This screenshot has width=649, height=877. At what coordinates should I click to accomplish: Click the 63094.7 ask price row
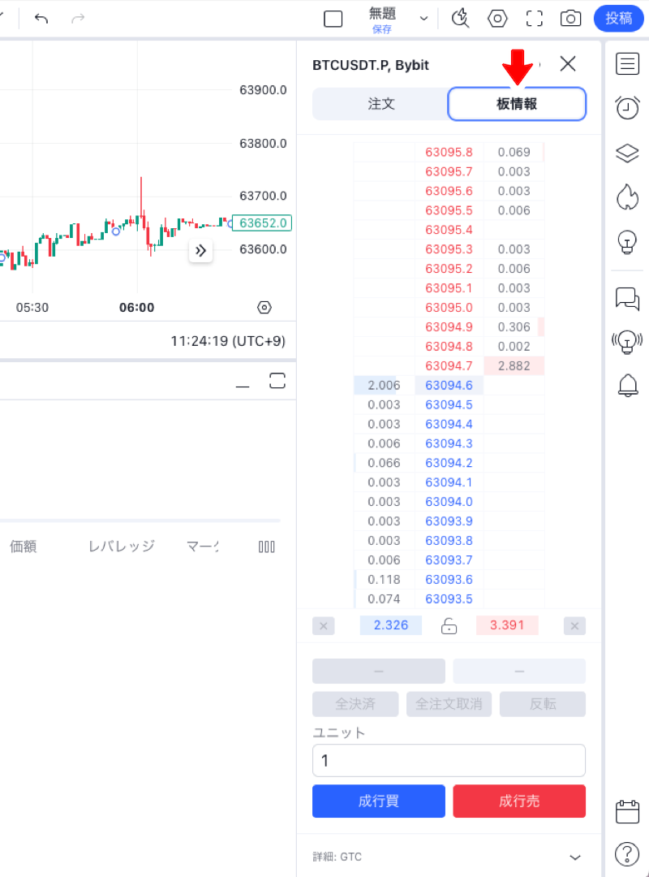449,365
